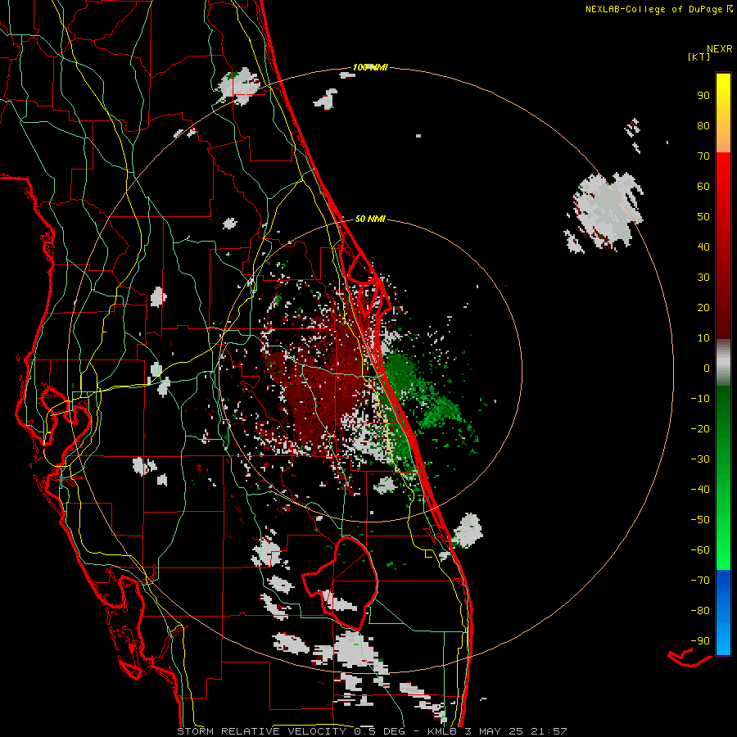
Task: Click the 0 value on the velocity scale
Action: tap(707, 368)
